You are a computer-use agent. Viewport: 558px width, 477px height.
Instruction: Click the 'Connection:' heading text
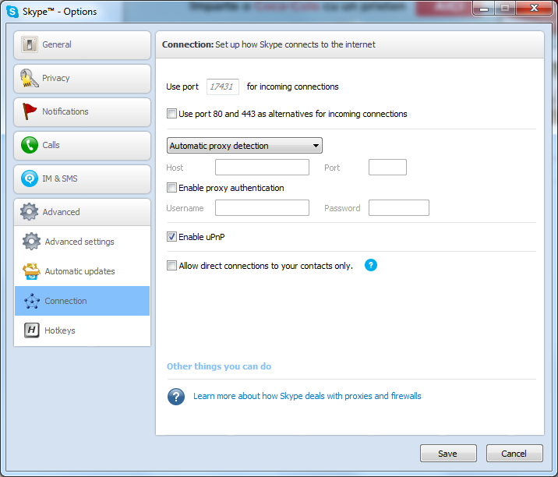(x=188, y=44)
